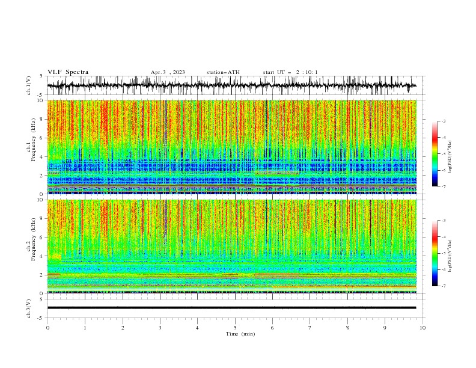
Task: Click the "-5" value on ch.2 colorbar
Action: pyautogui.click(x=443, y=253)
